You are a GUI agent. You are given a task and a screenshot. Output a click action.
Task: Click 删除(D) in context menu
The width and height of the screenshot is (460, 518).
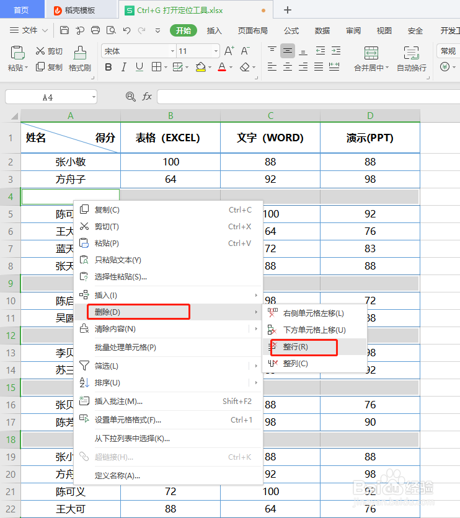tap(169, 312)
